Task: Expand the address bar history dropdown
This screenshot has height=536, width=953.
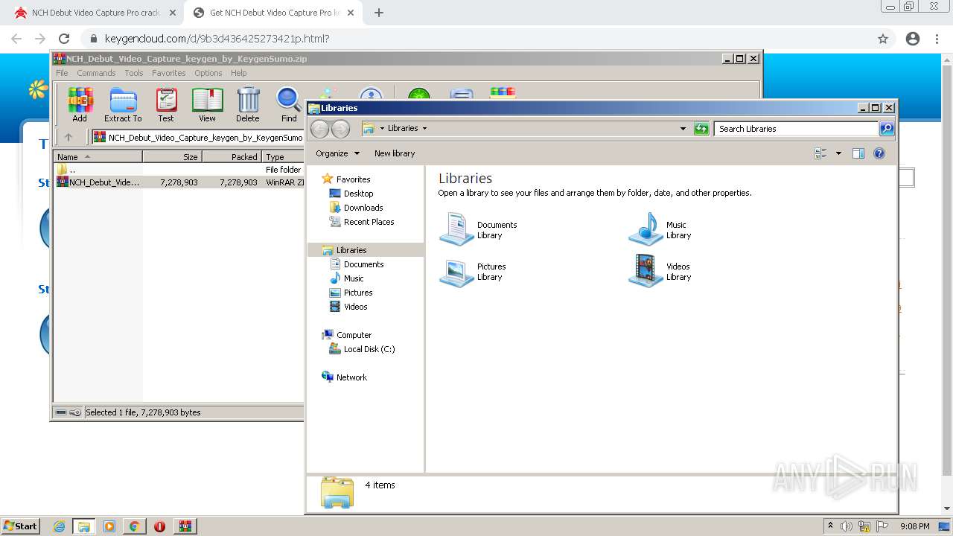Action: click(683, 129)
